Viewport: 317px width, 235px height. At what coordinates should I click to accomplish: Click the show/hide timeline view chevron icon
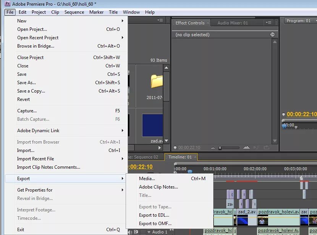coord(273,34)
